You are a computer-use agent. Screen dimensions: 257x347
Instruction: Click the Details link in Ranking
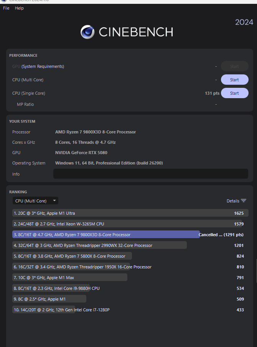(x=233, y=201)
